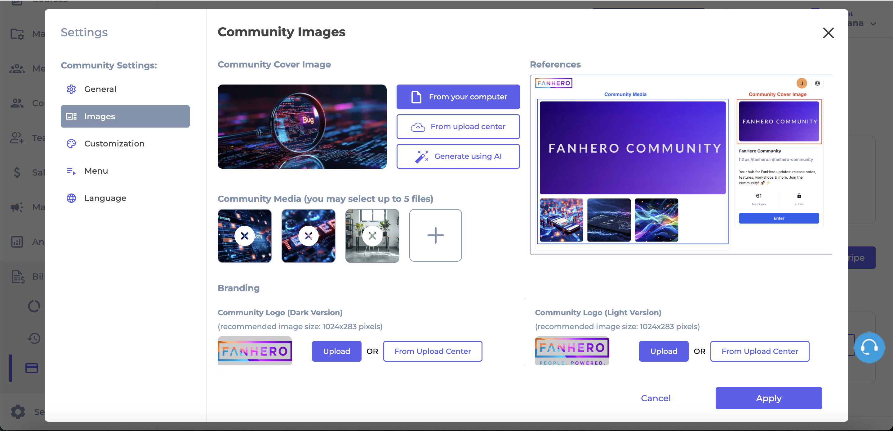The height and width of the screenshot is (431, 893).
Task: Choose cover image from upload center
Action: point(458,127)
